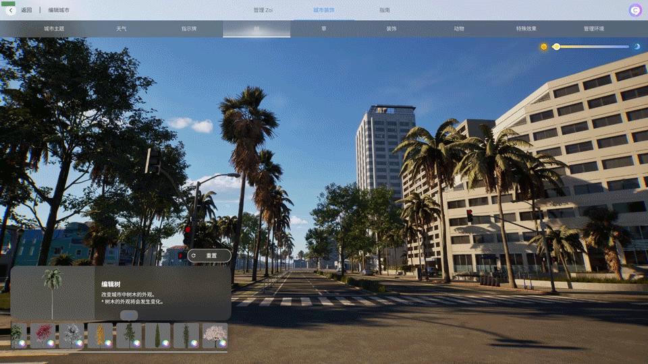Open the purple Canvas profile icon
Image resolution: width=648 pixels, height=364 pixels.
tap(635, 10)
